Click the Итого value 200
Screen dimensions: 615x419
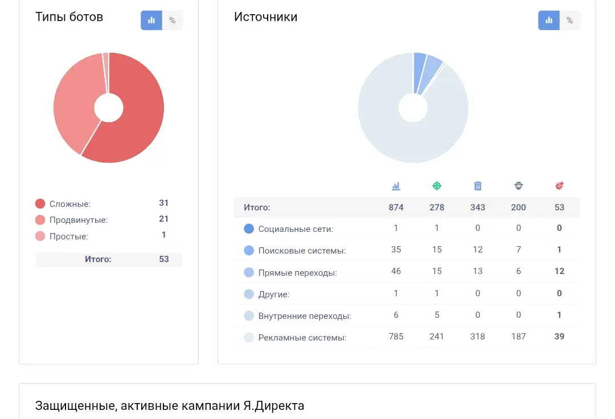[x=519, y=208]
